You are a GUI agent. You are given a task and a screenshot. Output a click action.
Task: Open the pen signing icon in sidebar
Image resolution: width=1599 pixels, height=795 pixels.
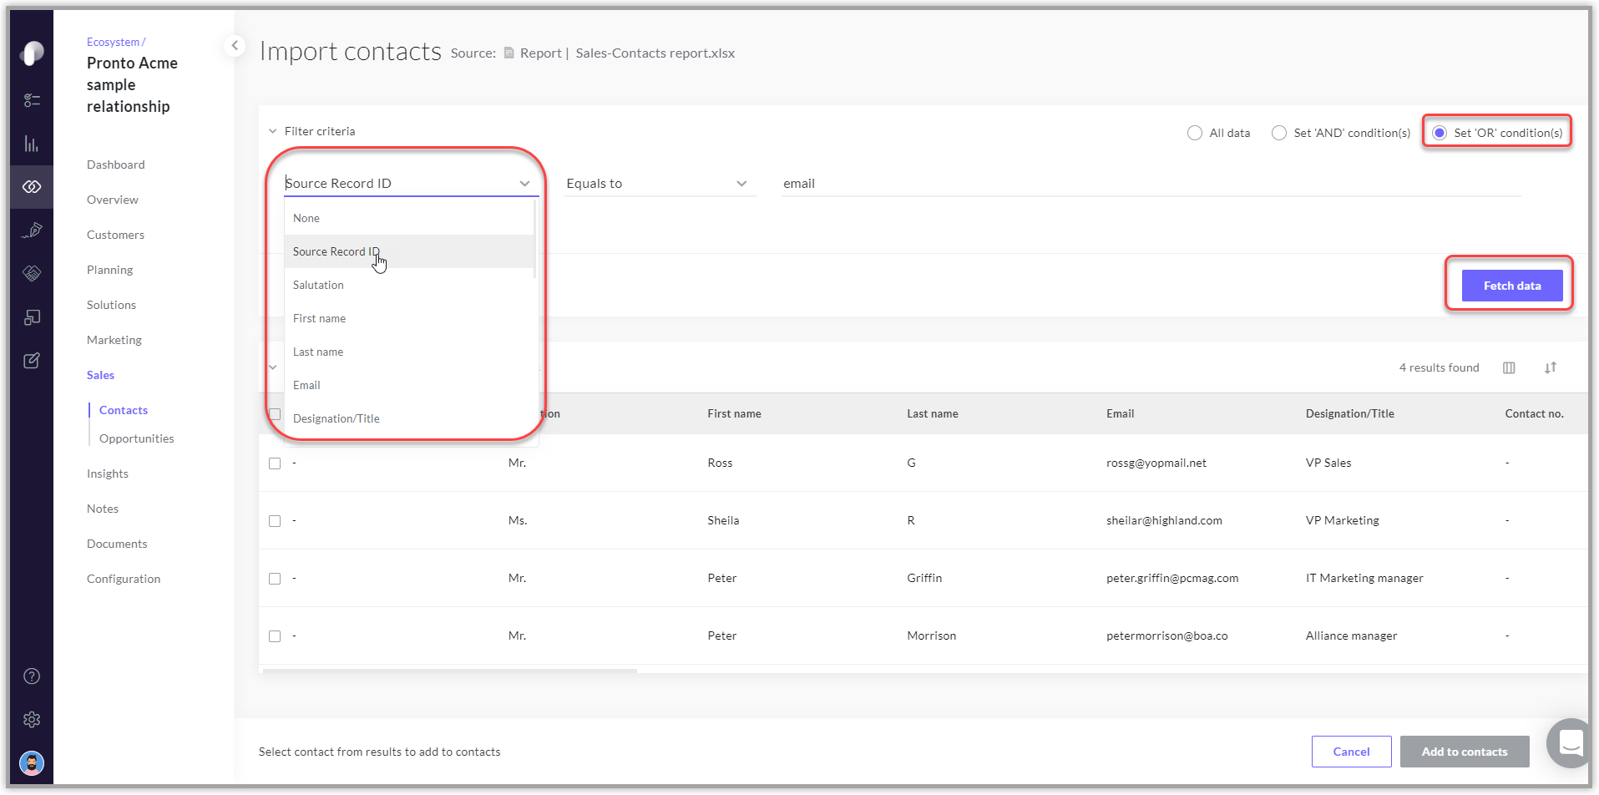[32, 230]
